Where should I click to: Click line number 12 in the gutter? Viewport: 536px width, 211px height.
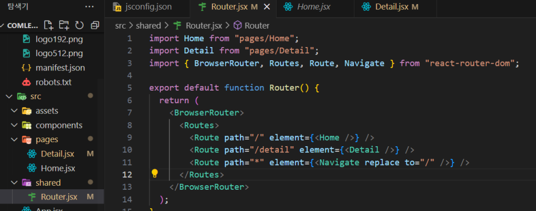click(127, 175)
